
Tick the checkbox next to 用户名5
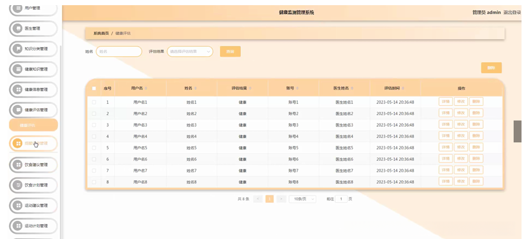click(94, 148)
